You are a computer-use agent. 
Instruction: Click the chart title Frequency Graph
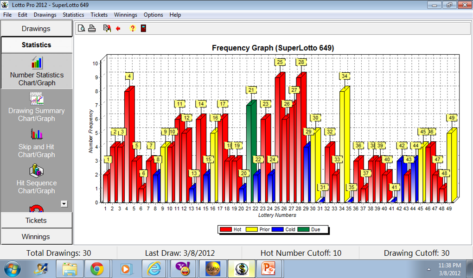(273, 48)
